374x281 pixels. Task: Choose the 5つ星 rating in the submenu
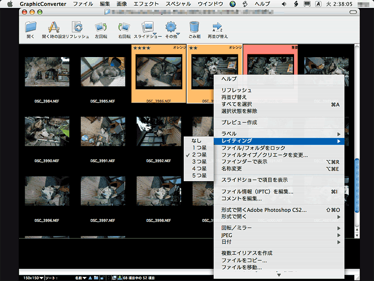click(199, 176)
